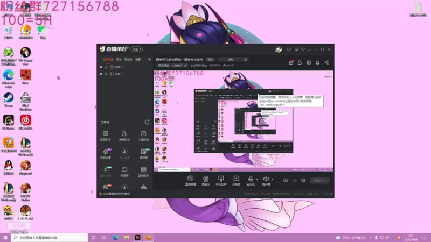Select the first scene tab
Image resolution: width=431 pixels, height=242 pixels.
point(108,59)
